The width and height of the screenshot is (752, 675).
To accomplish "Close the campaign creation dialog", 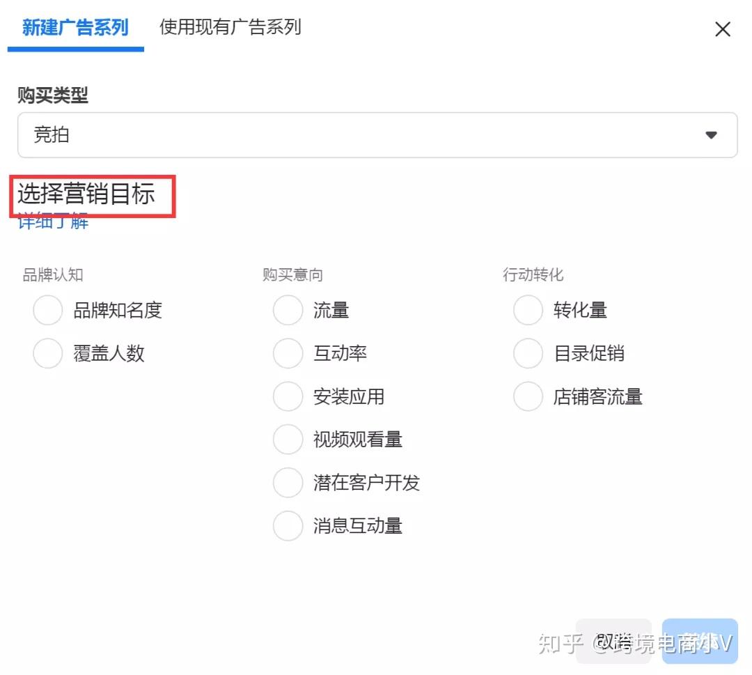I will pyautogui.click(x=723, y=29).
